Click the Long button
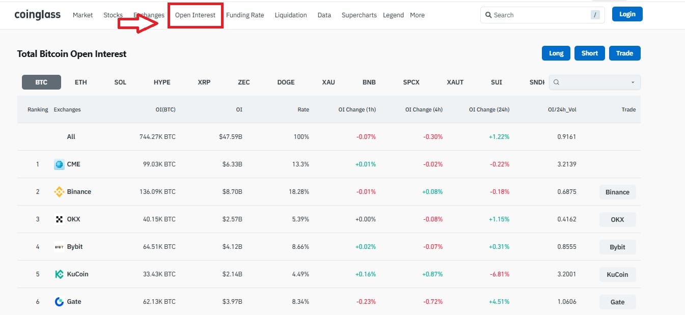 (556, 53)
